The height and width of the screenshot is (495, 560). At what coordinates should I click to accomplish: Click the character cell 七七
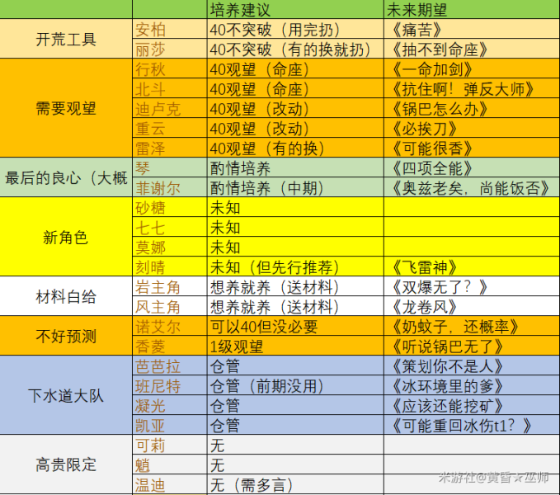pyautogui.click(x=170, y=227)
